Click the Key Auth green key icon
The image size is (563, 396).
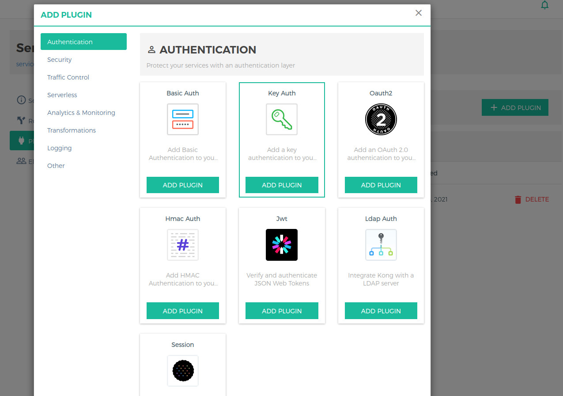(x=282, y=119)
